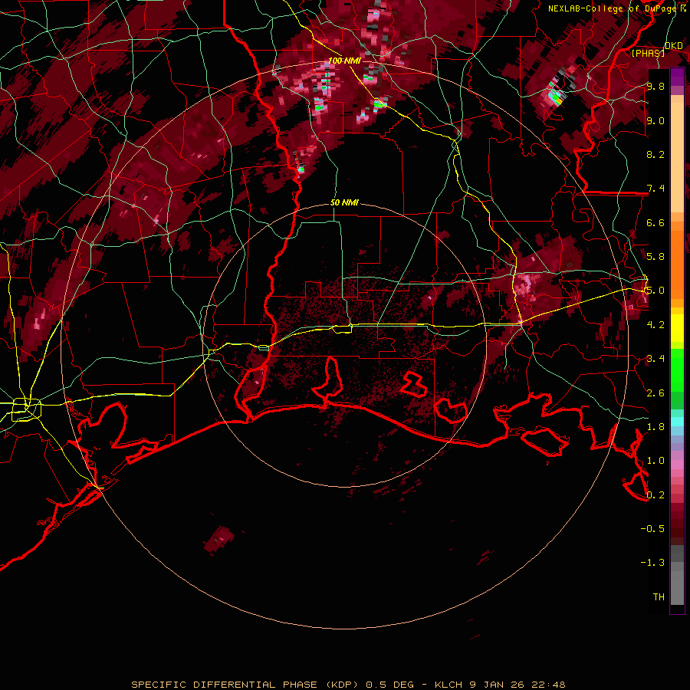Click the -1.3 scale label
This screenshot has height=690, width=690.
point(653,563)
